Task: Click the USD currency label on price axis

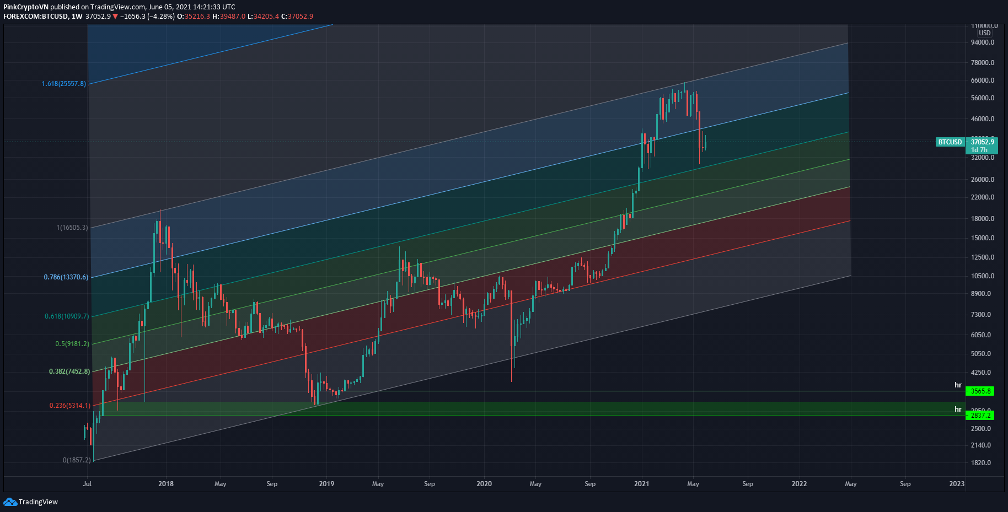Action: click(x=985, y=33)
